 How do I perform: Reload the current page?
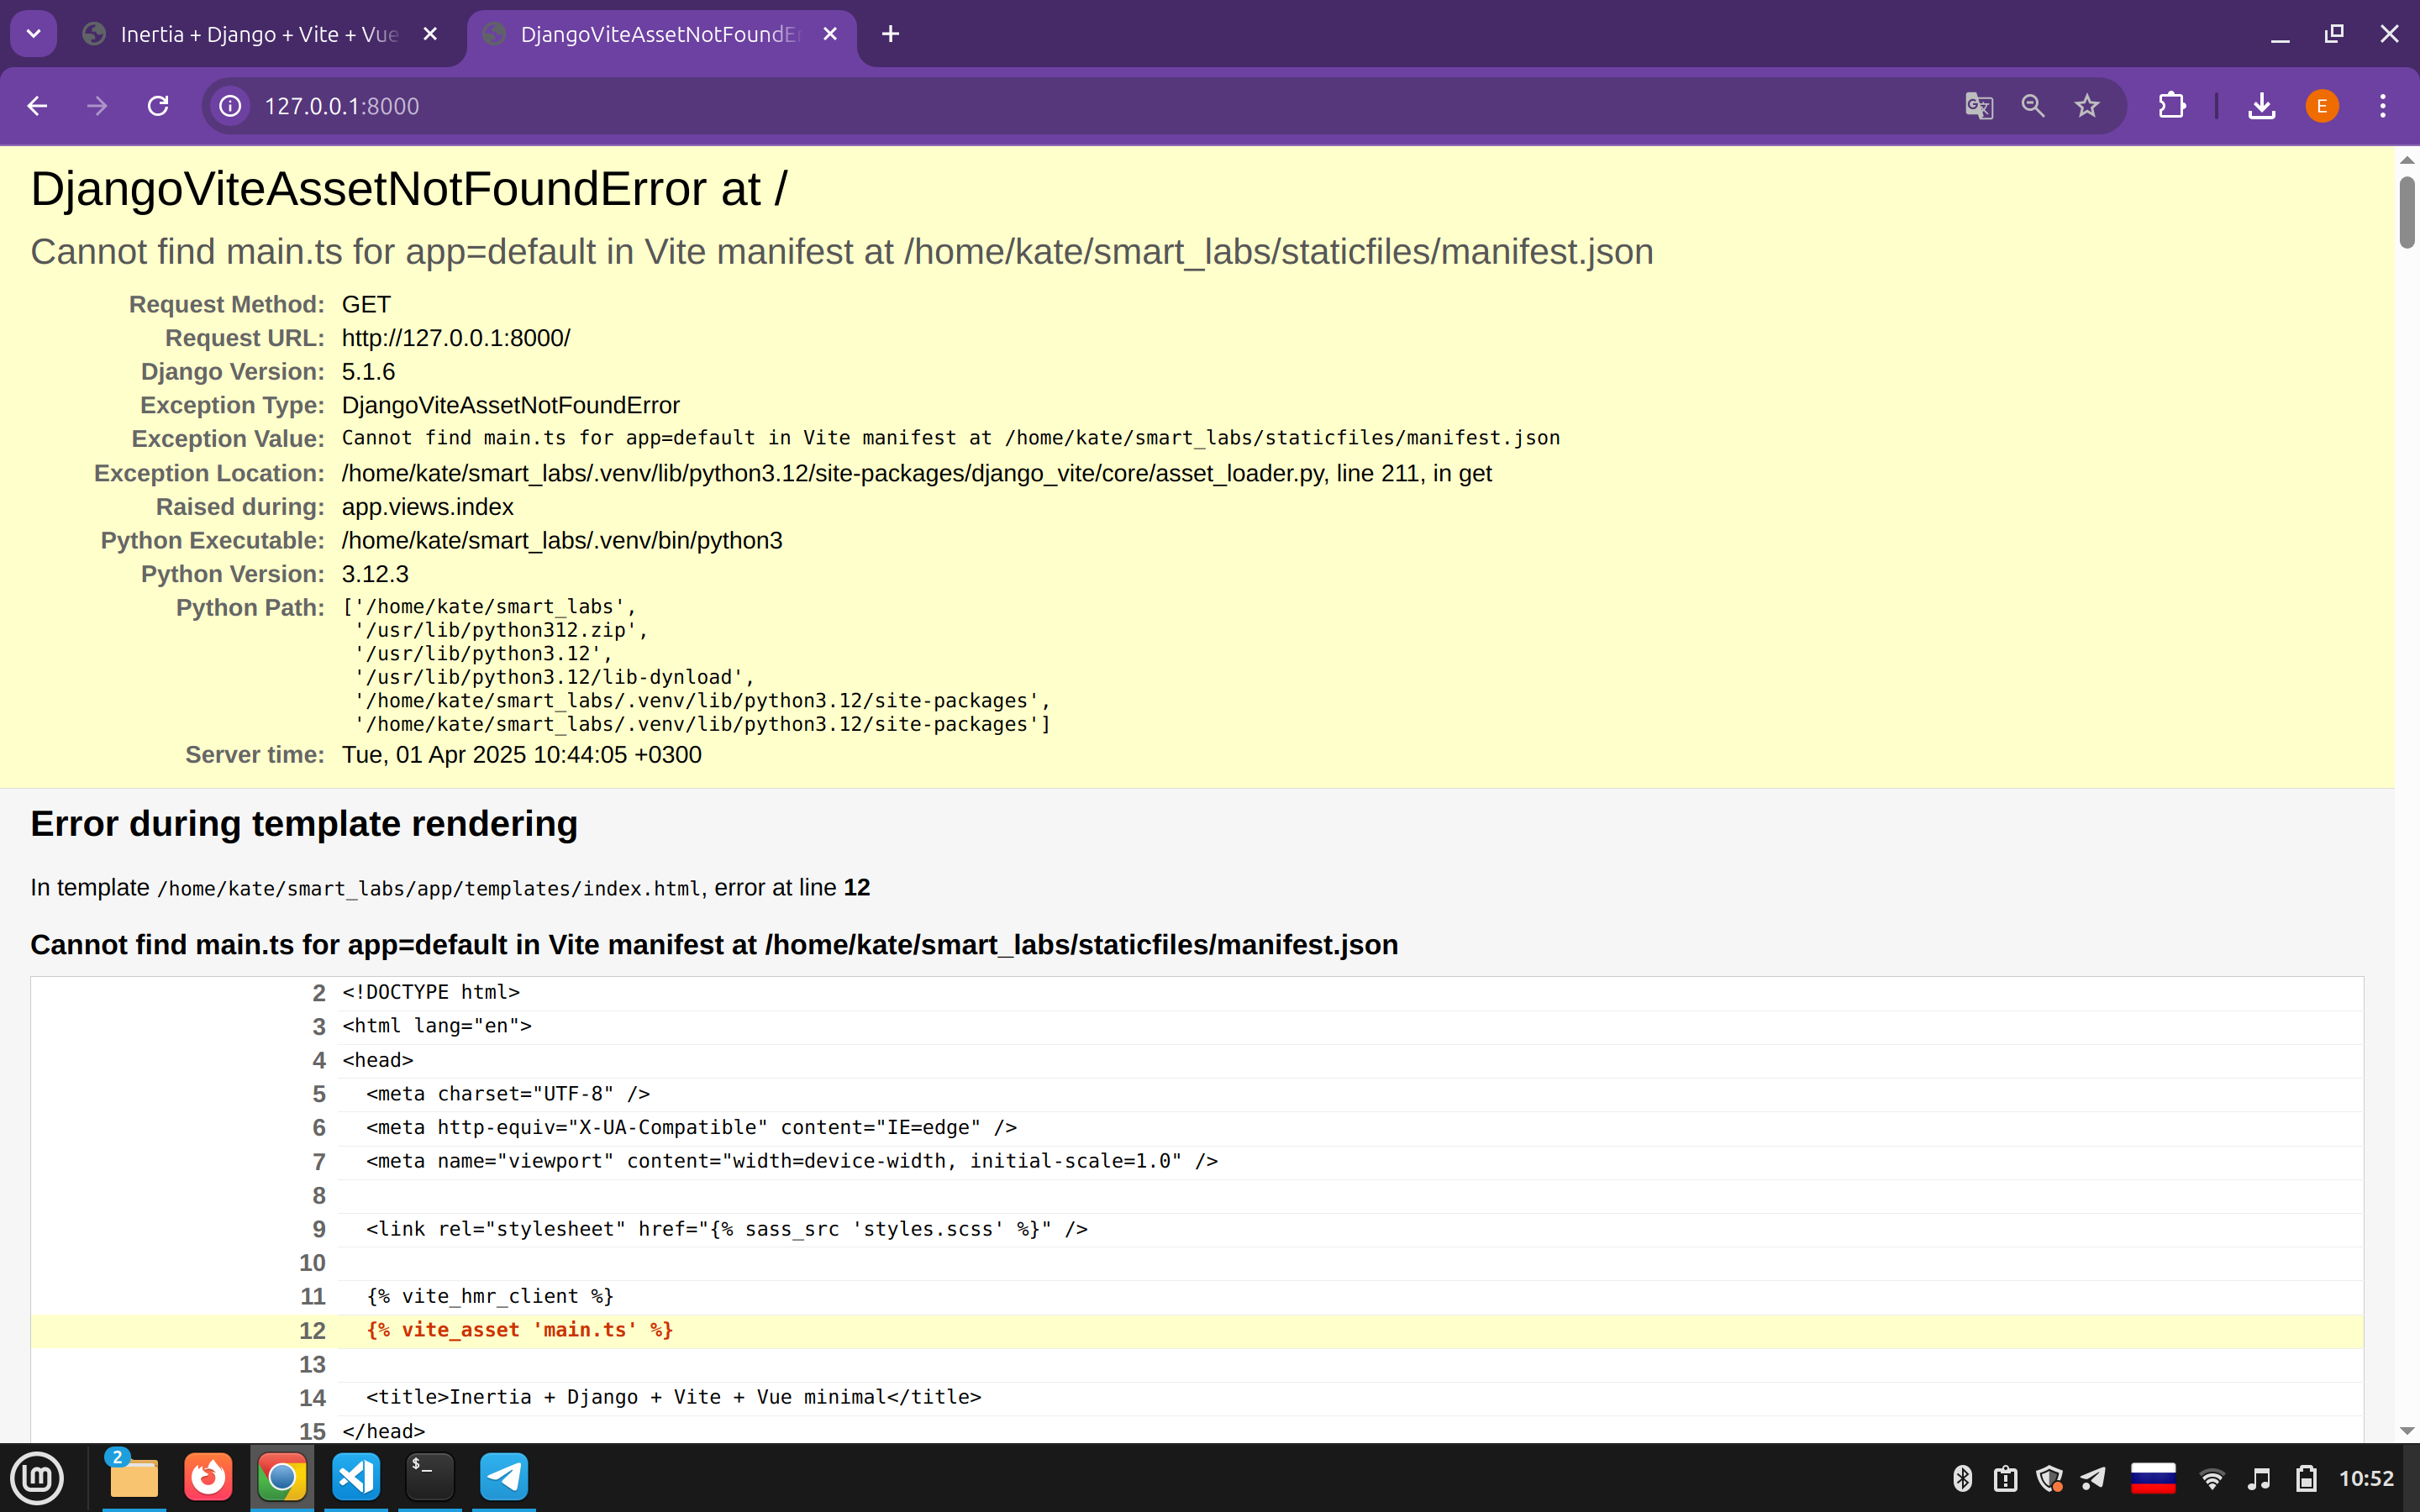(158, 106)
